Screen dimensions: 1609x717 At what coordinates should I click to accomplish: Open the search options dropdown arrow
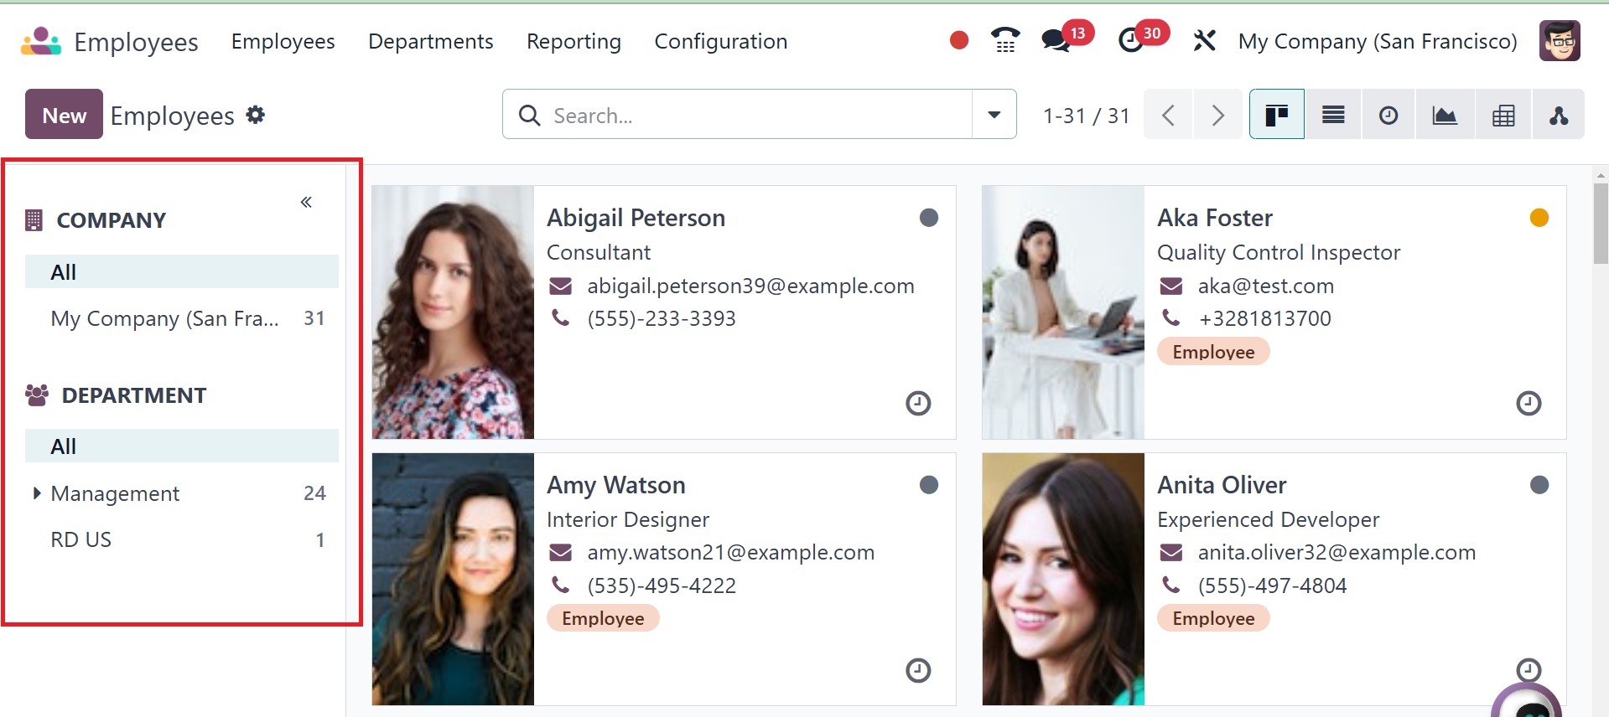(x=994, y=115)
